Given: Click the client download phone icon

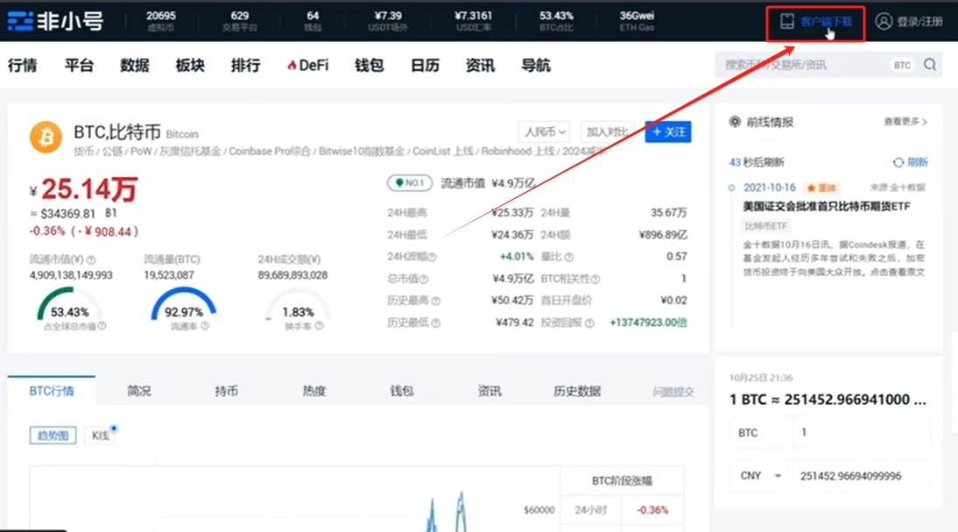Looking at the screenshot, I should pyautogui.click(x=787, y=21).
